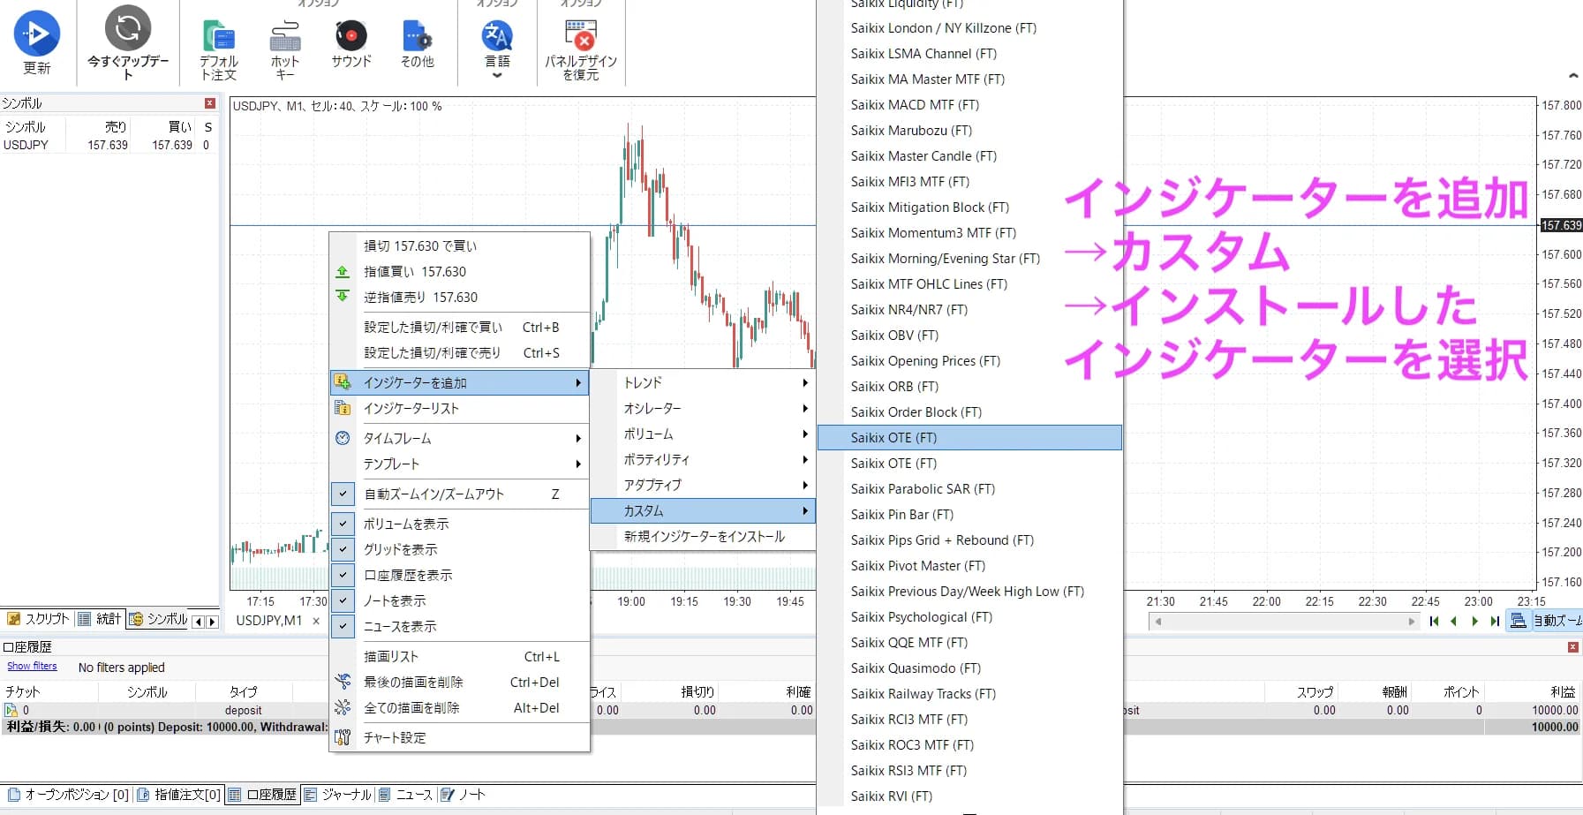Switch to 統計 tab
The width and height of the screenshot is (1583, 815).
tap(100, 619)
